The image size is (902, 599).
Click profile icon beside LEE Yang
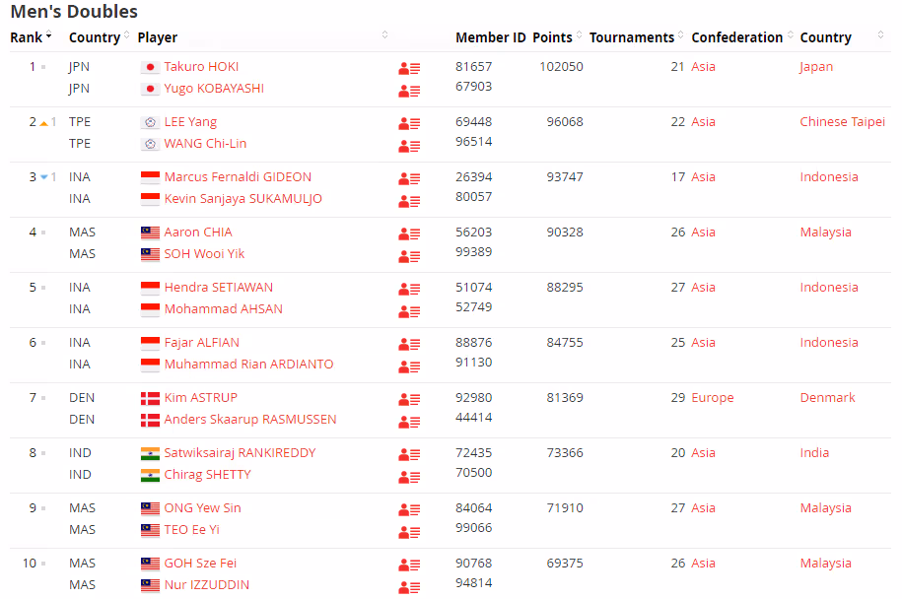click(x=409, y=123)
